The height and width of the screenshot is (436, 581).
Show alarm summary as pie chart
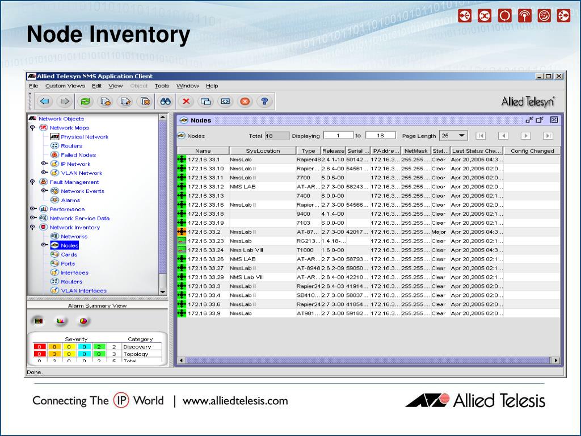[x=83, y=321]
